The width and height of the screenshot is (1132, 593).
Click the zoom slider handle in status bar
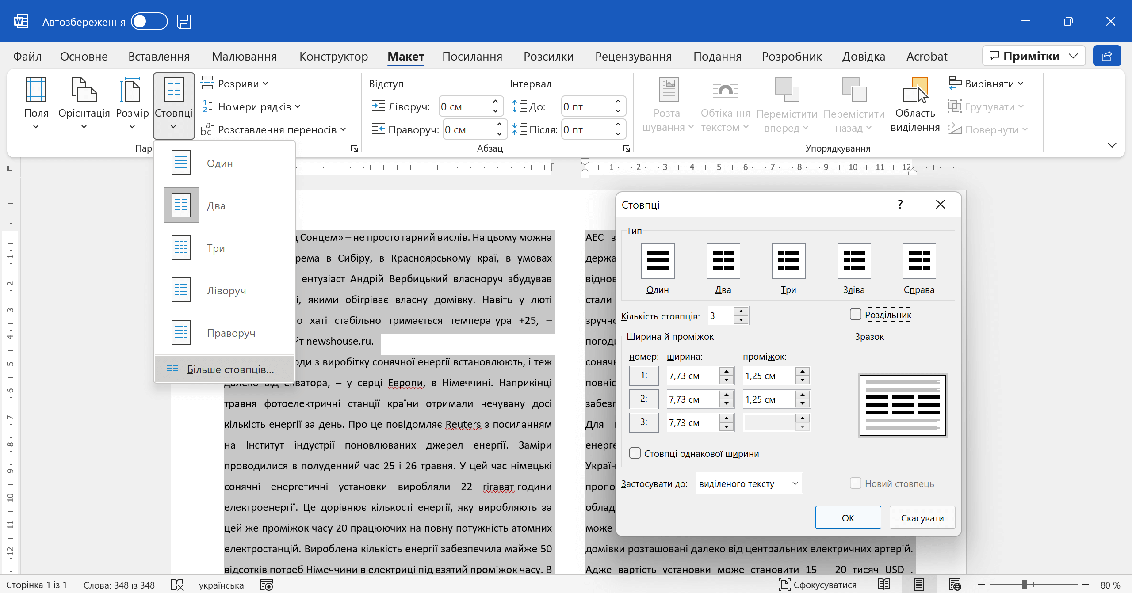coord(1024,585)
